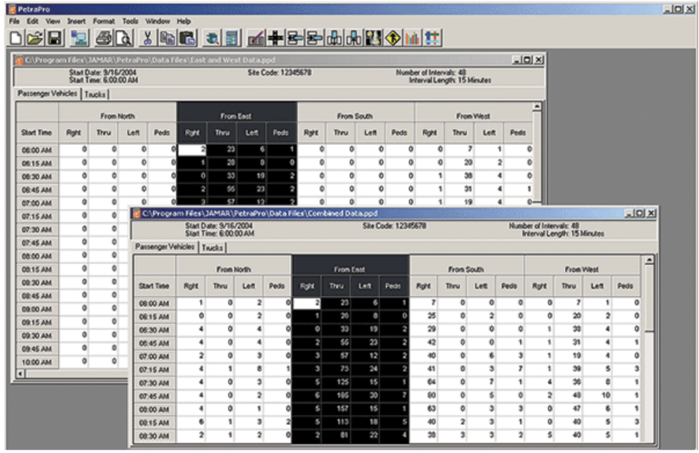Open the File menu
Image resolution: width=699 pixels, height=453 pixels.
pyautogui.click(x=14, y=21)
